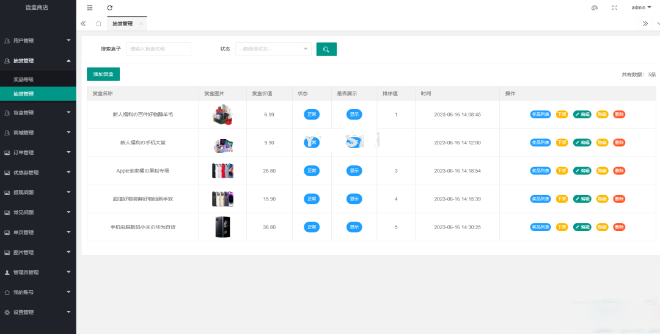
Task: Open the 状态 select dropdown
Action: click(x=273, y=49)
